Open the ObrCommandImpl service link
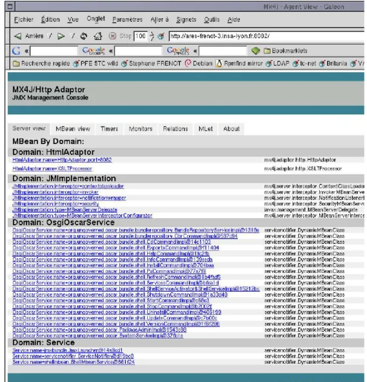 125,236
